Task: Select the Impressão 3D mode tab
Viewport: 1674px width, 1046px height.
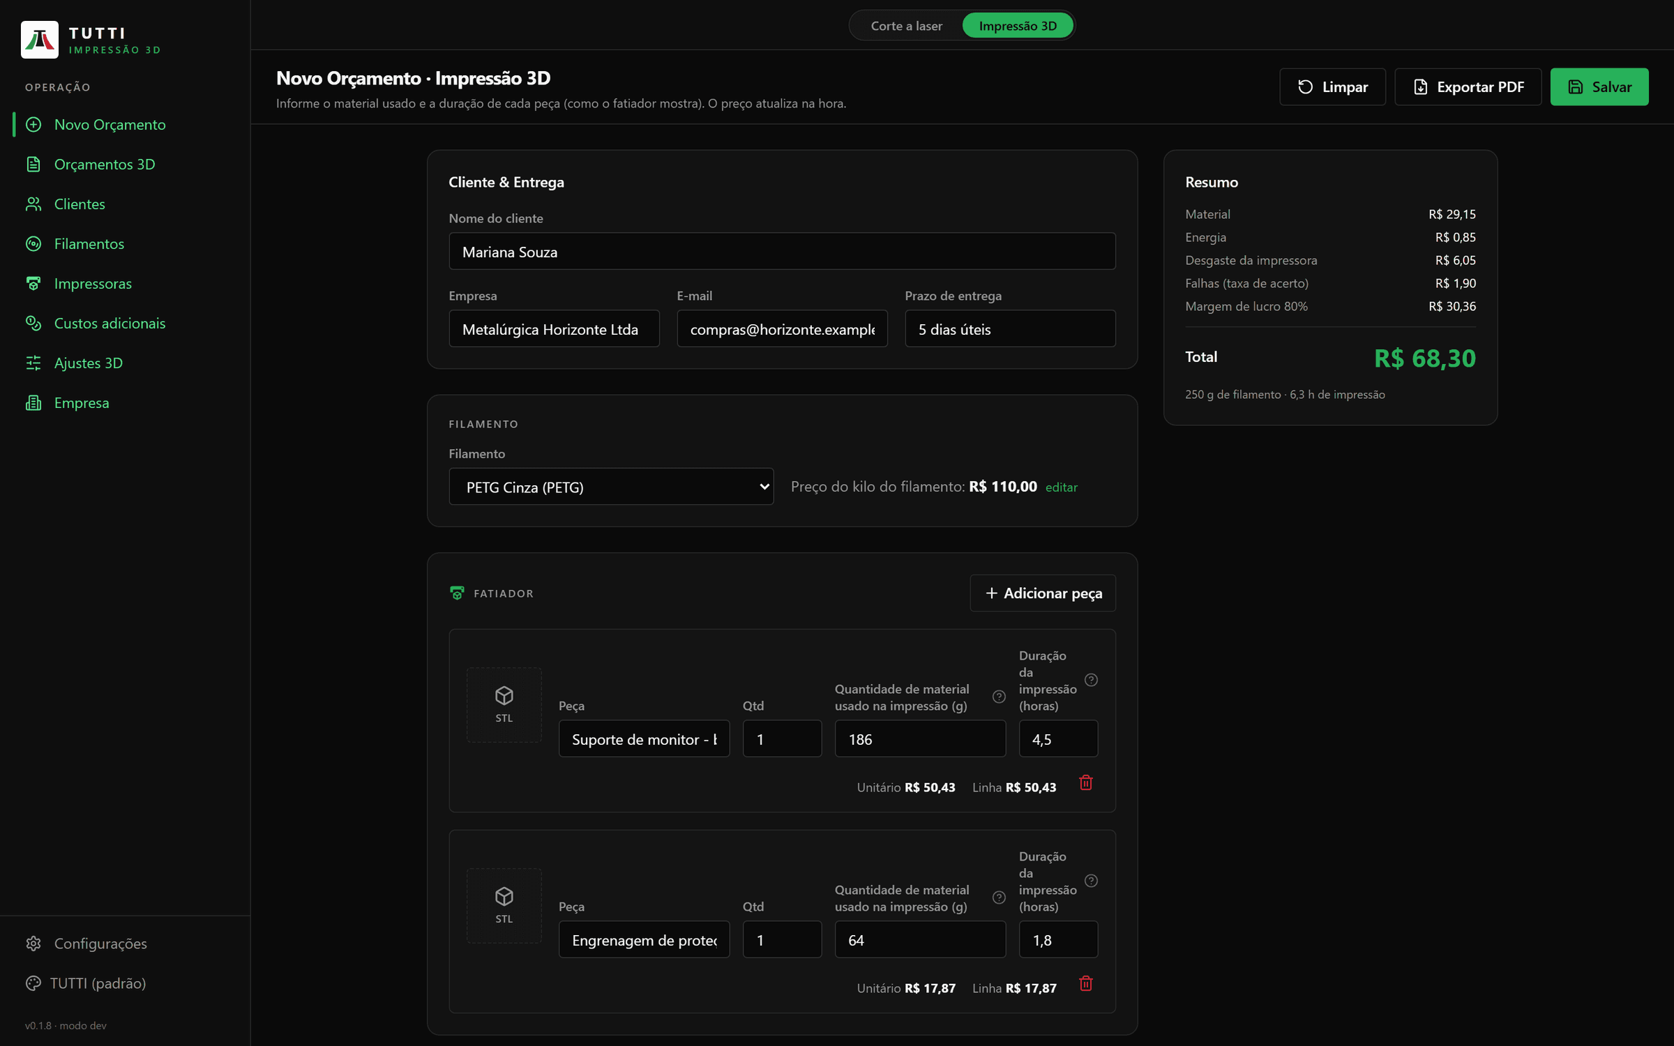Action: (x=1018, y=26)
